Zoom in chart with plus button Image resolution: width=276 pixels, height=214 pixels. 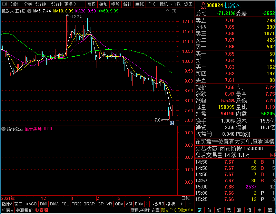182,204
